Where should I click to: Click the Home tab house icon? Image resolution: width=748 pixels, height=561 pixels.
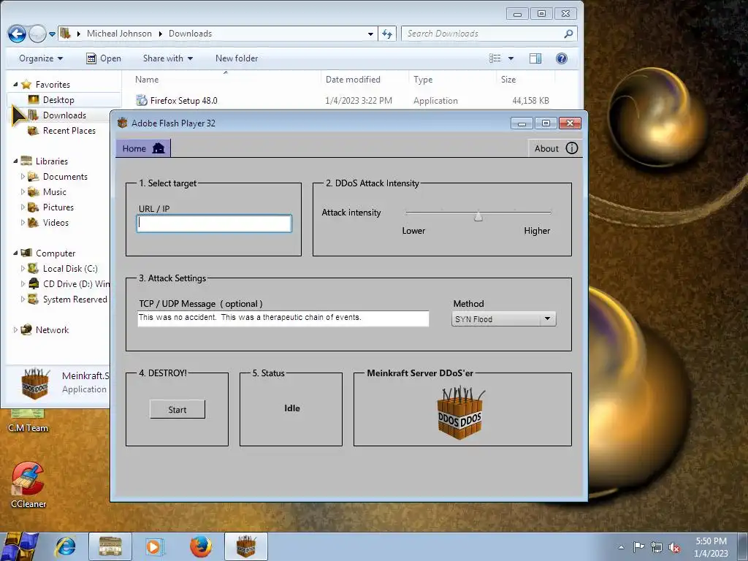coord(158,148)
